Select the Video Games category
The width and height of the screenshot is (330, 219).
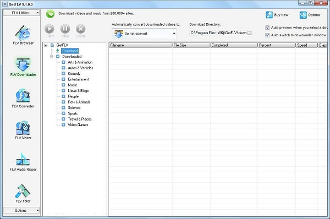(x=78, y=125)
